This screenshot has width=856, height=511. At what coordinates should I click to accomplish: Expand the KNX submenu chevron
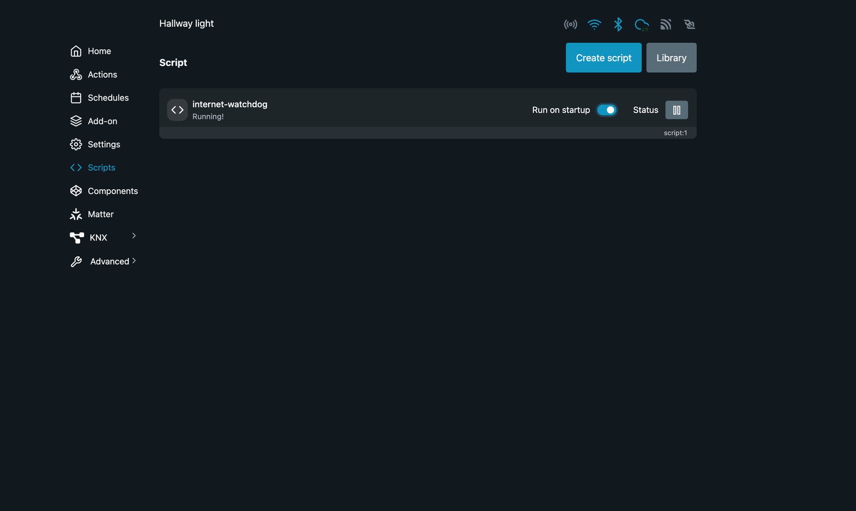tap(134, 235)
